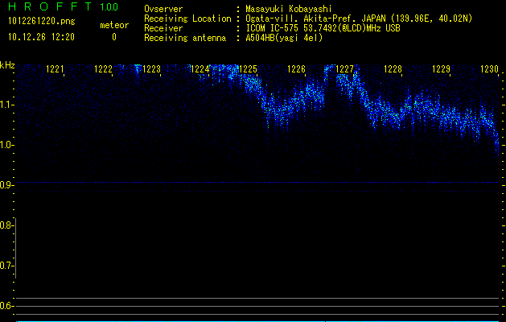The image size is (506, 322).
Task: Click the 1223 time marker
Action: tap(151, 69)
